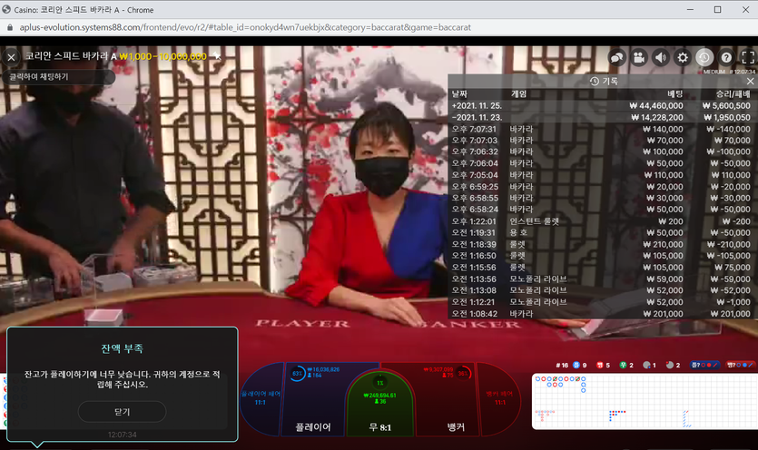Click the site lock icon in the address bar

tap(10, 27)
